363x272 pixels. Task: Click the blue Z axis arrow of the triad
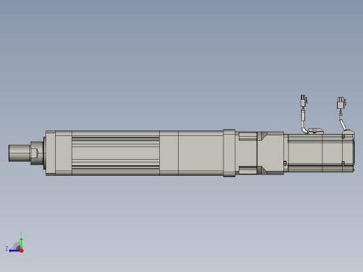15,250
